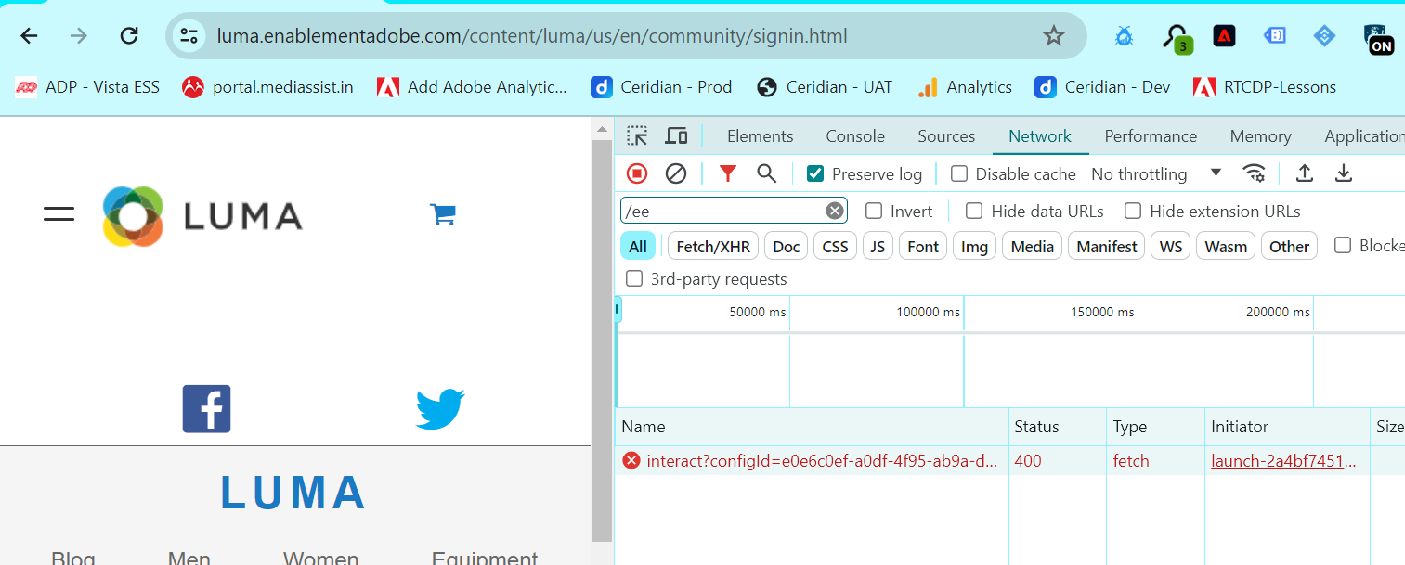Follow the launch-2a4bf7451 initiator link
Viewport: 1405px width, 565px height.
click(1286, 460)
